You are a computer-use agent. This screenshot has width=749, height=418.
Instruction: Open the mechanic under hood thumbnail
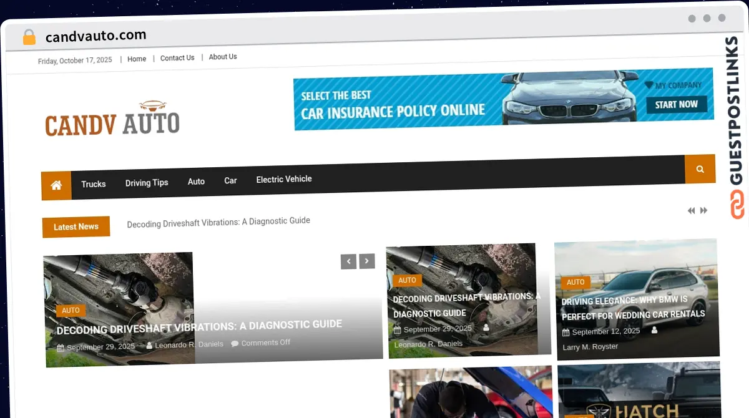coord(471,392)
